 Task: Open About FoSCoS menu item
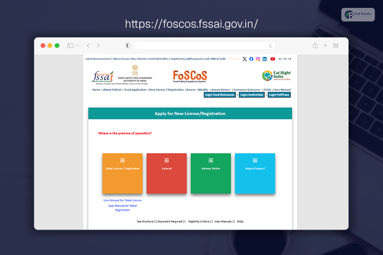[112, 90]
